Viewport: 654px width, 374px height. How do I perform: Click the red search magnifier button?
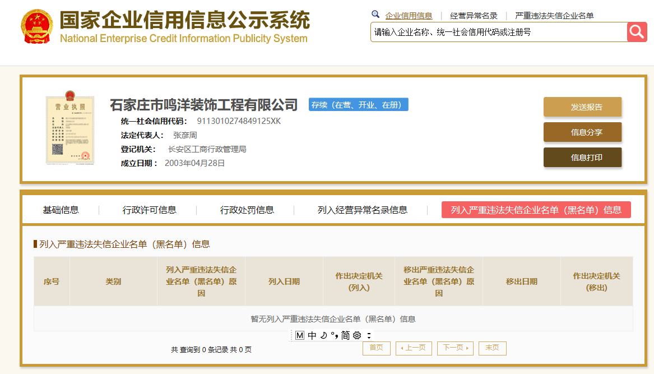coord(637,32)
